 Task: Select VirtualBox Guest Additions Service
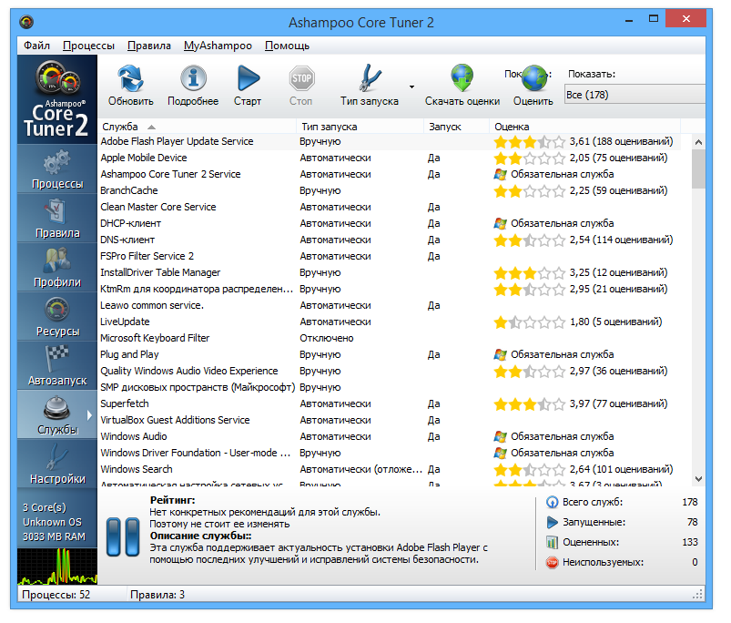390,420
